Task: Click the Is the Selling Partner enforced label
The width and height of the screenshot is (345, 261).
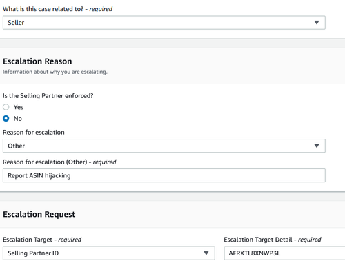Action: pos(48,96)
